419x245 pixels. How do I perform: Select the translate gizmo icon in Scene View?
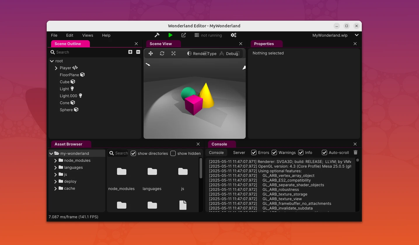coord(151,54)
